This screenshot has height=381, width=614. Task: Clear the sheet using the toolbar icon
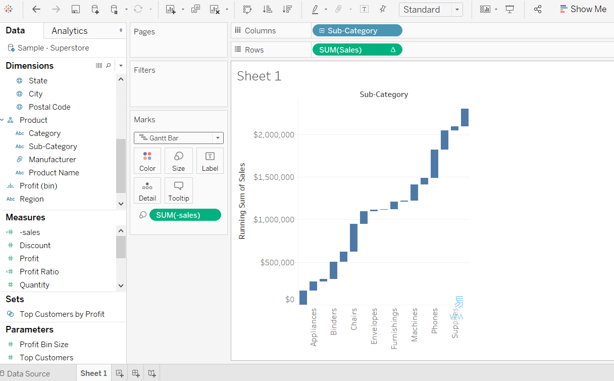click(215, 9)
